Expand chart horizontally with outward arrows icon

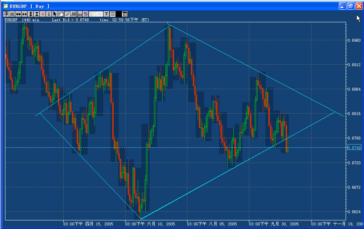coord(18,14)
